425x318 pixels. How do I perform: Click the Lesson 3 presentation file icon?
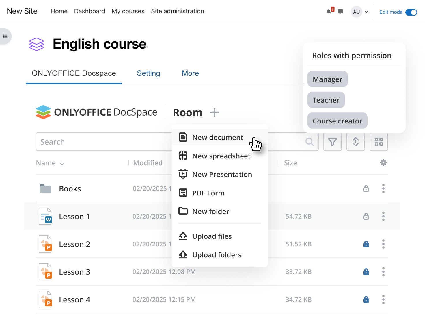pyautogui.click(x=45, y=272)
